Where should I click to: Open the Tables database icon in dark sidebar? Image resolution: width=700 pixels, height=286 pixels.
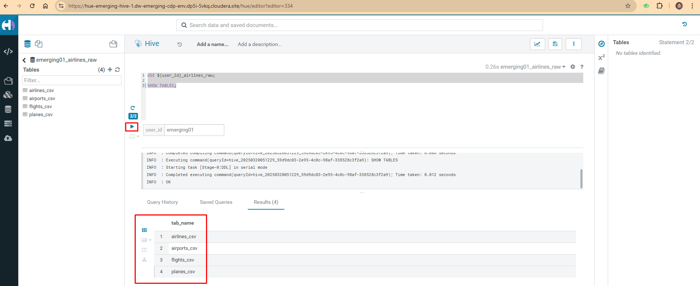tap(8, 109)
